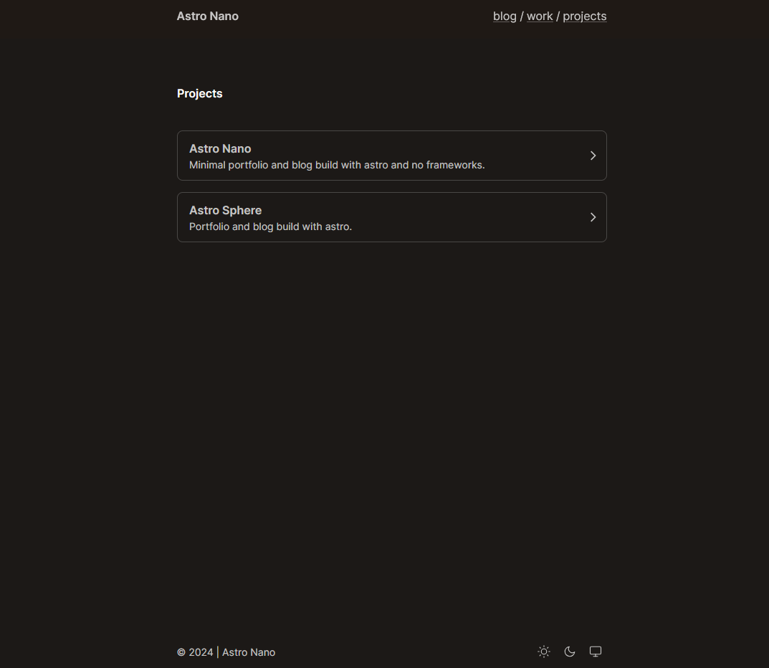The width and height of the screenshot is (769, 668).
Task: Go to the work page in header
Action: (540, 16)
